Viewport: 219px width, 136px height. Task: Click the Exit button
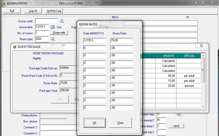(x=12, y=11)
